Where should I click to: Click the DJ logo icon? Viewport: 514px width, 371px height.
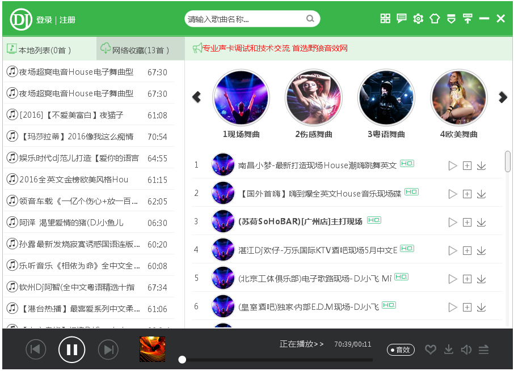tap(21, 19)
